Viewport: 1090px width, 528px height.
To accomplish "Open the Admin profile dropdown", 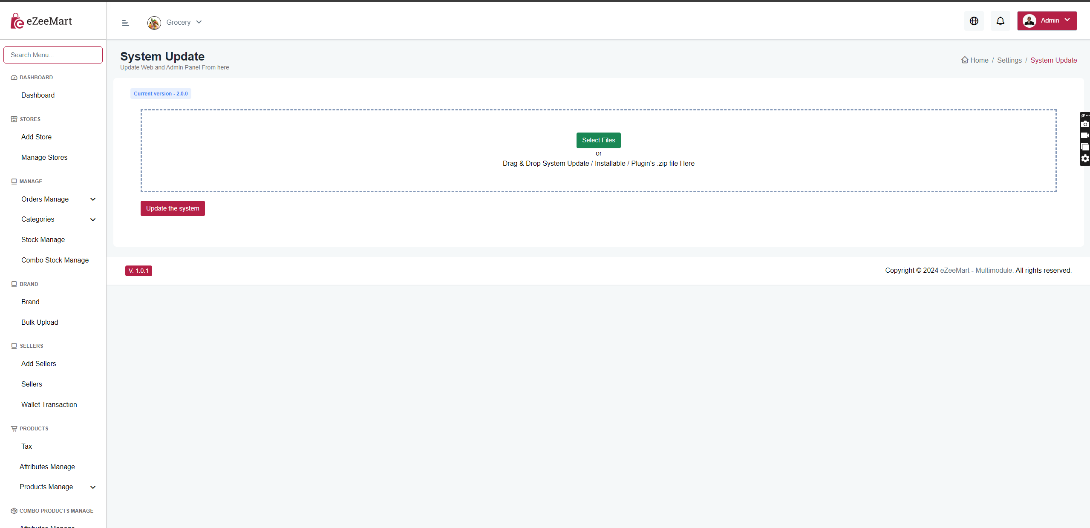I will coord(1047,21).
